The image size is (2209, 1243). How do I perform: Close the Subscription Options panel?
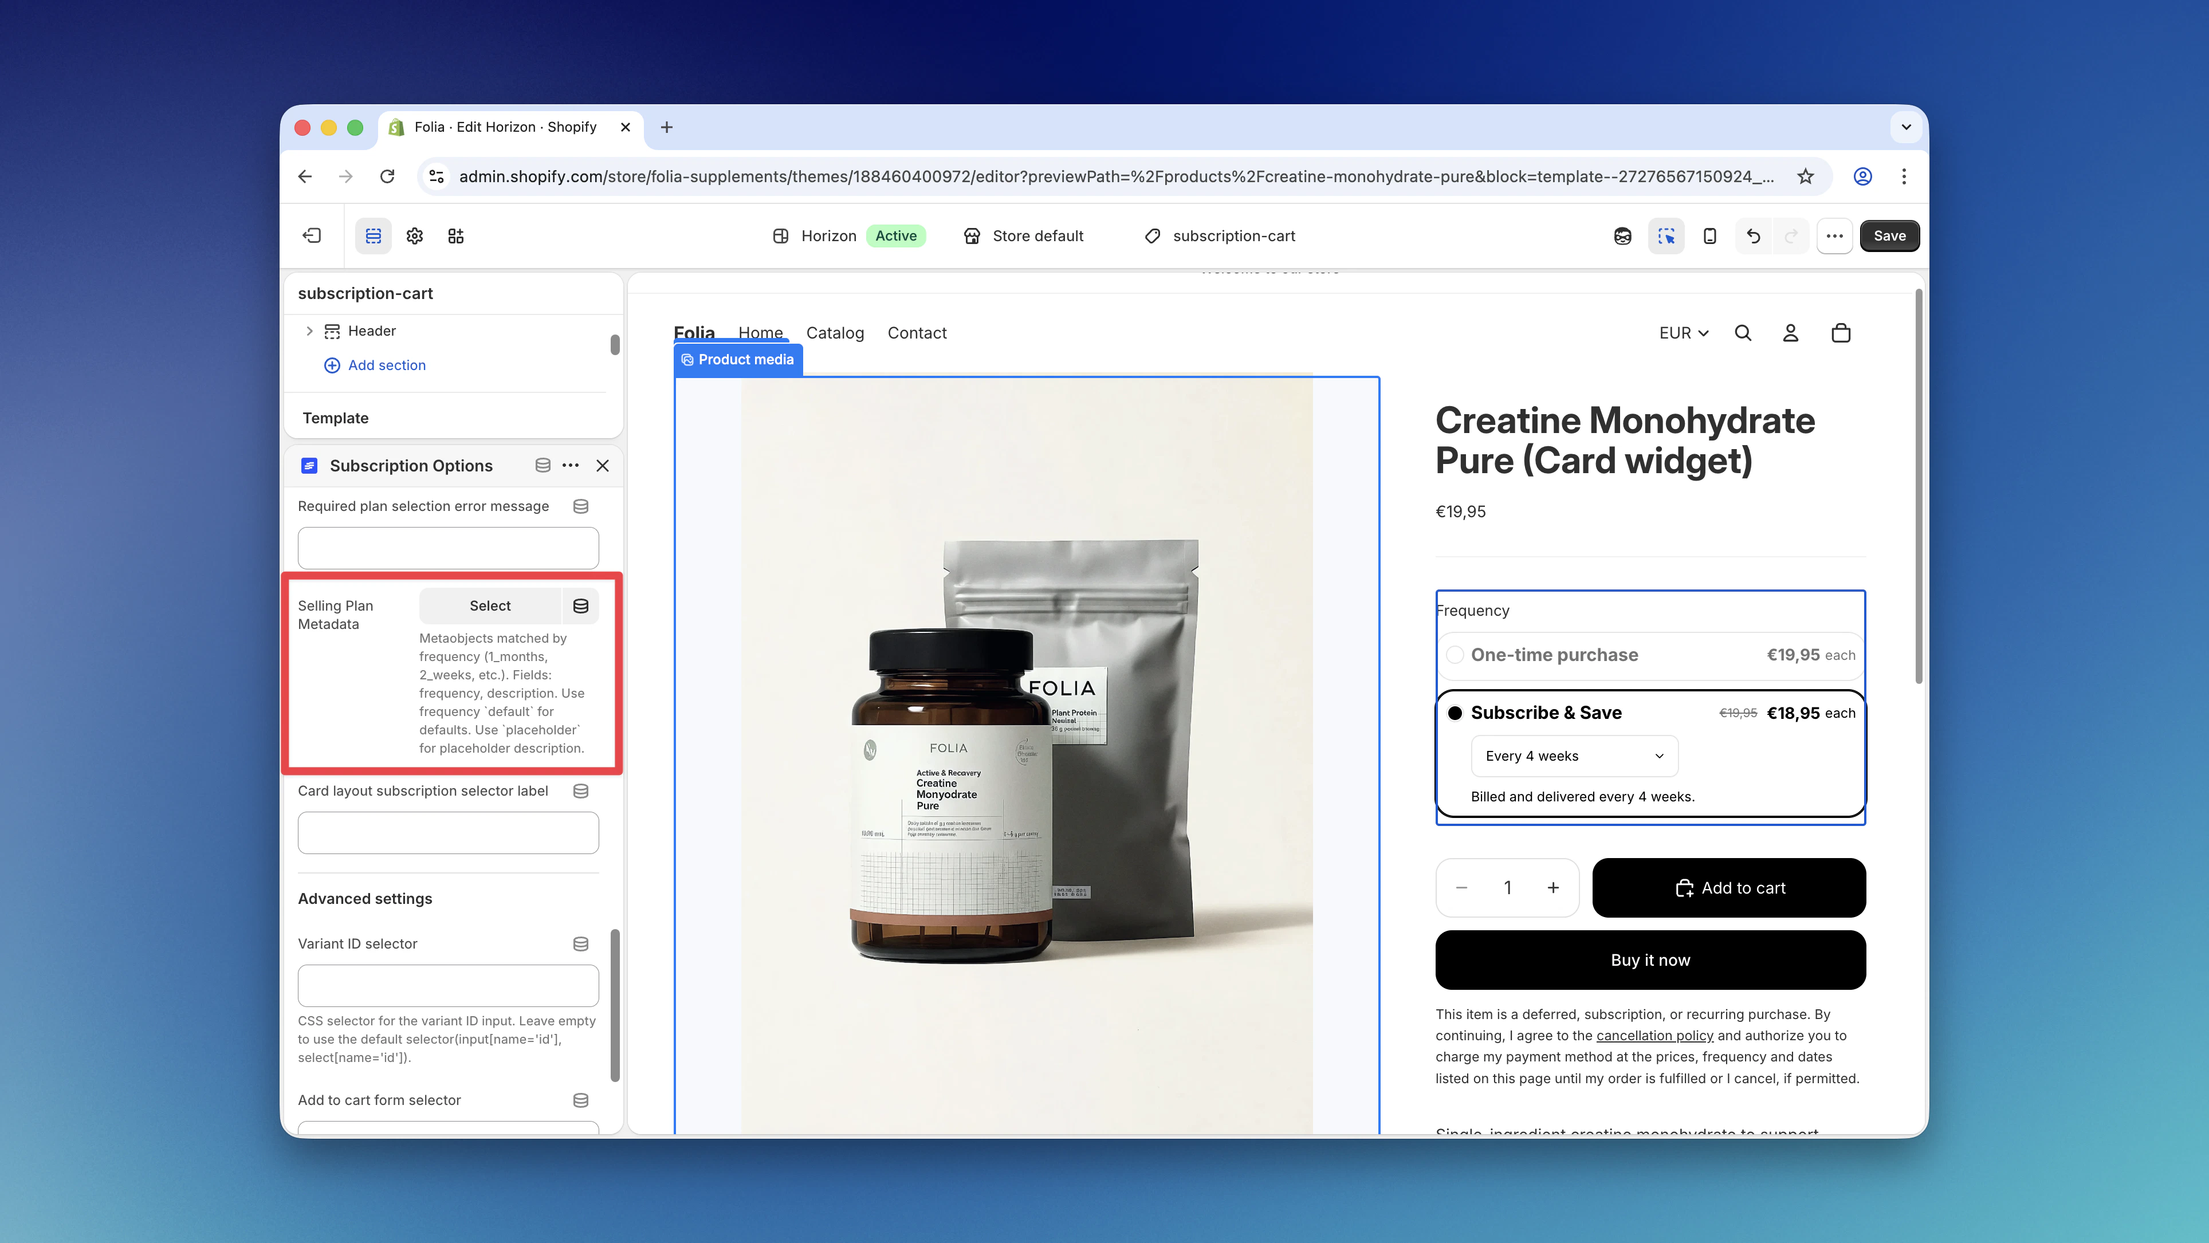[x=603, y=466]
